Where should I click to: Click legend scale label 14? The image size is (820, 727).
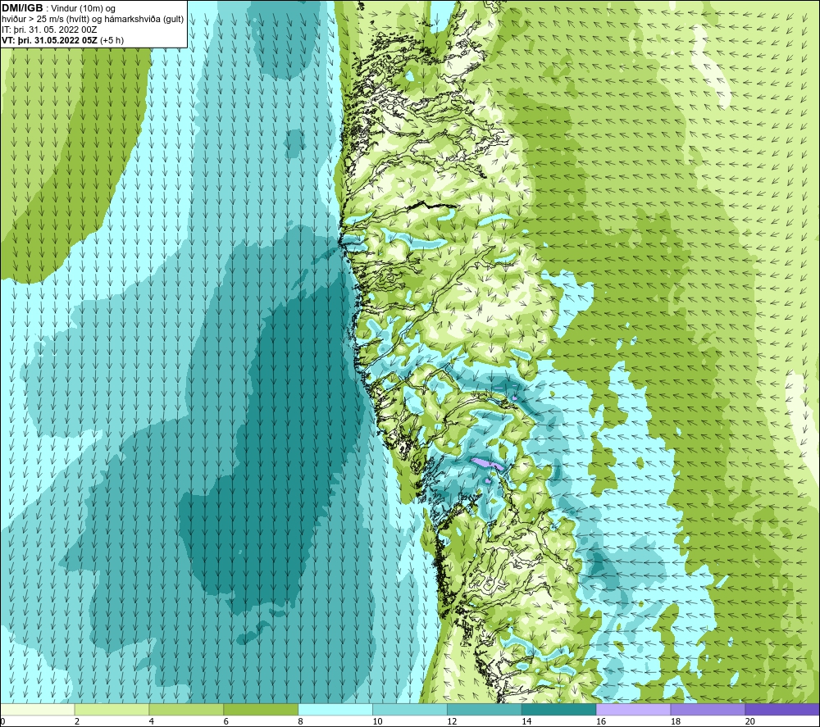tap(526, 721)
